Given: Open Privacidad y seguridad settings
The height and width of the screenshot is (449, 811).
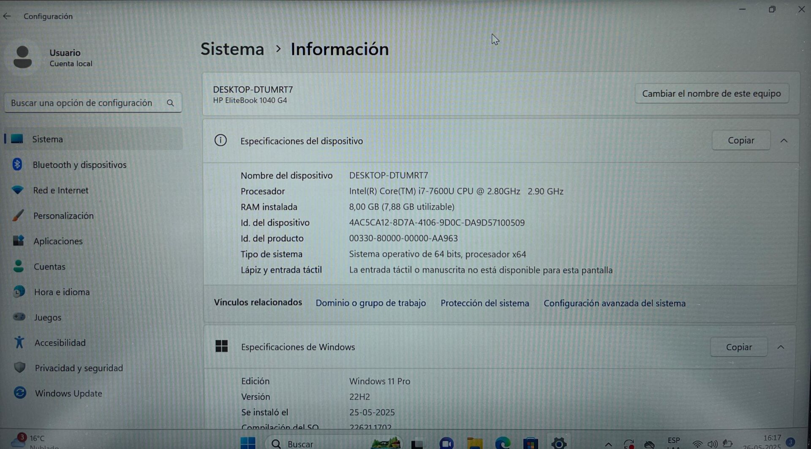Looking at the screenshot, I should tap(79, 368).
